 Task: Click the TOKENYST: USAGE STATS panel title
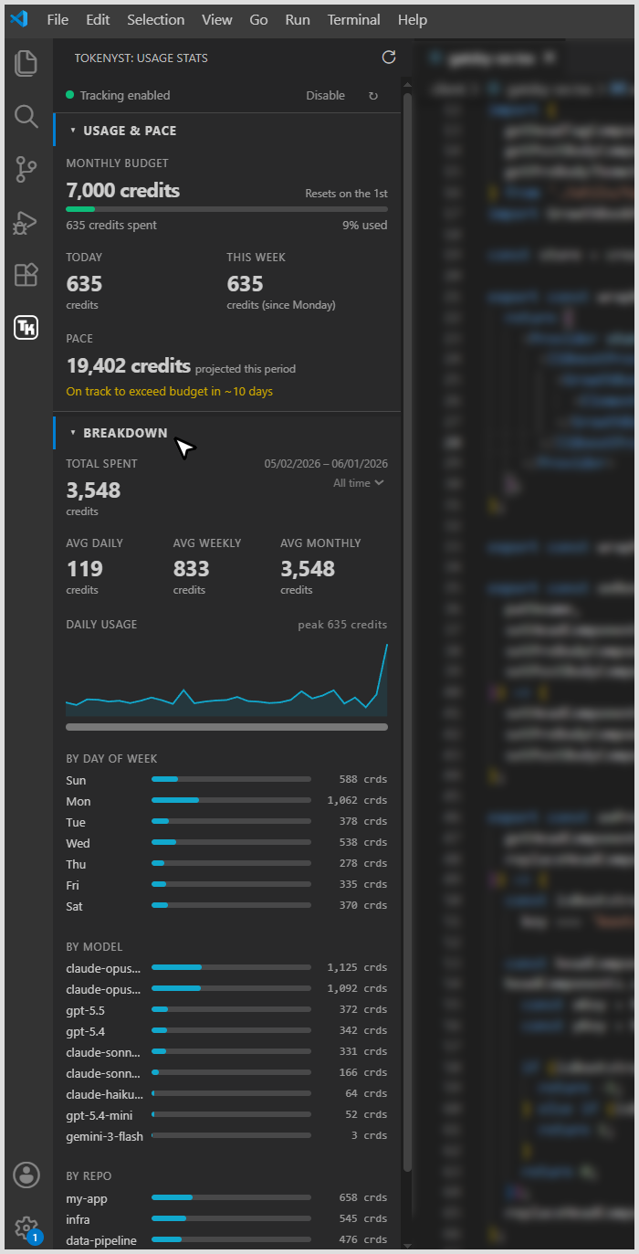[x=141, y=58]
